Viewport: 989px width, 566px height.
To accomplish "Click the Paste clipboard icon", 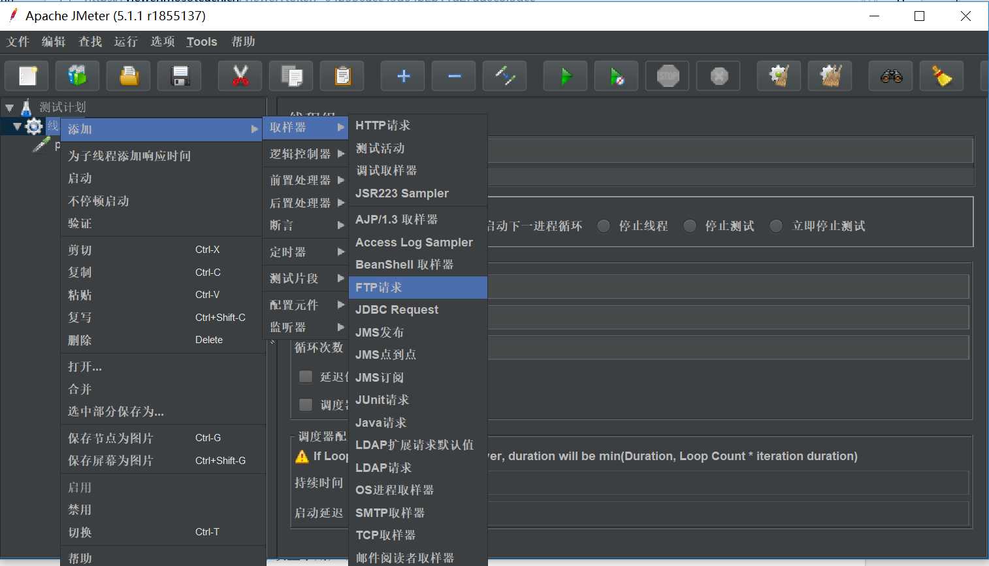I will pyautogui.click(x=342, y=76).
